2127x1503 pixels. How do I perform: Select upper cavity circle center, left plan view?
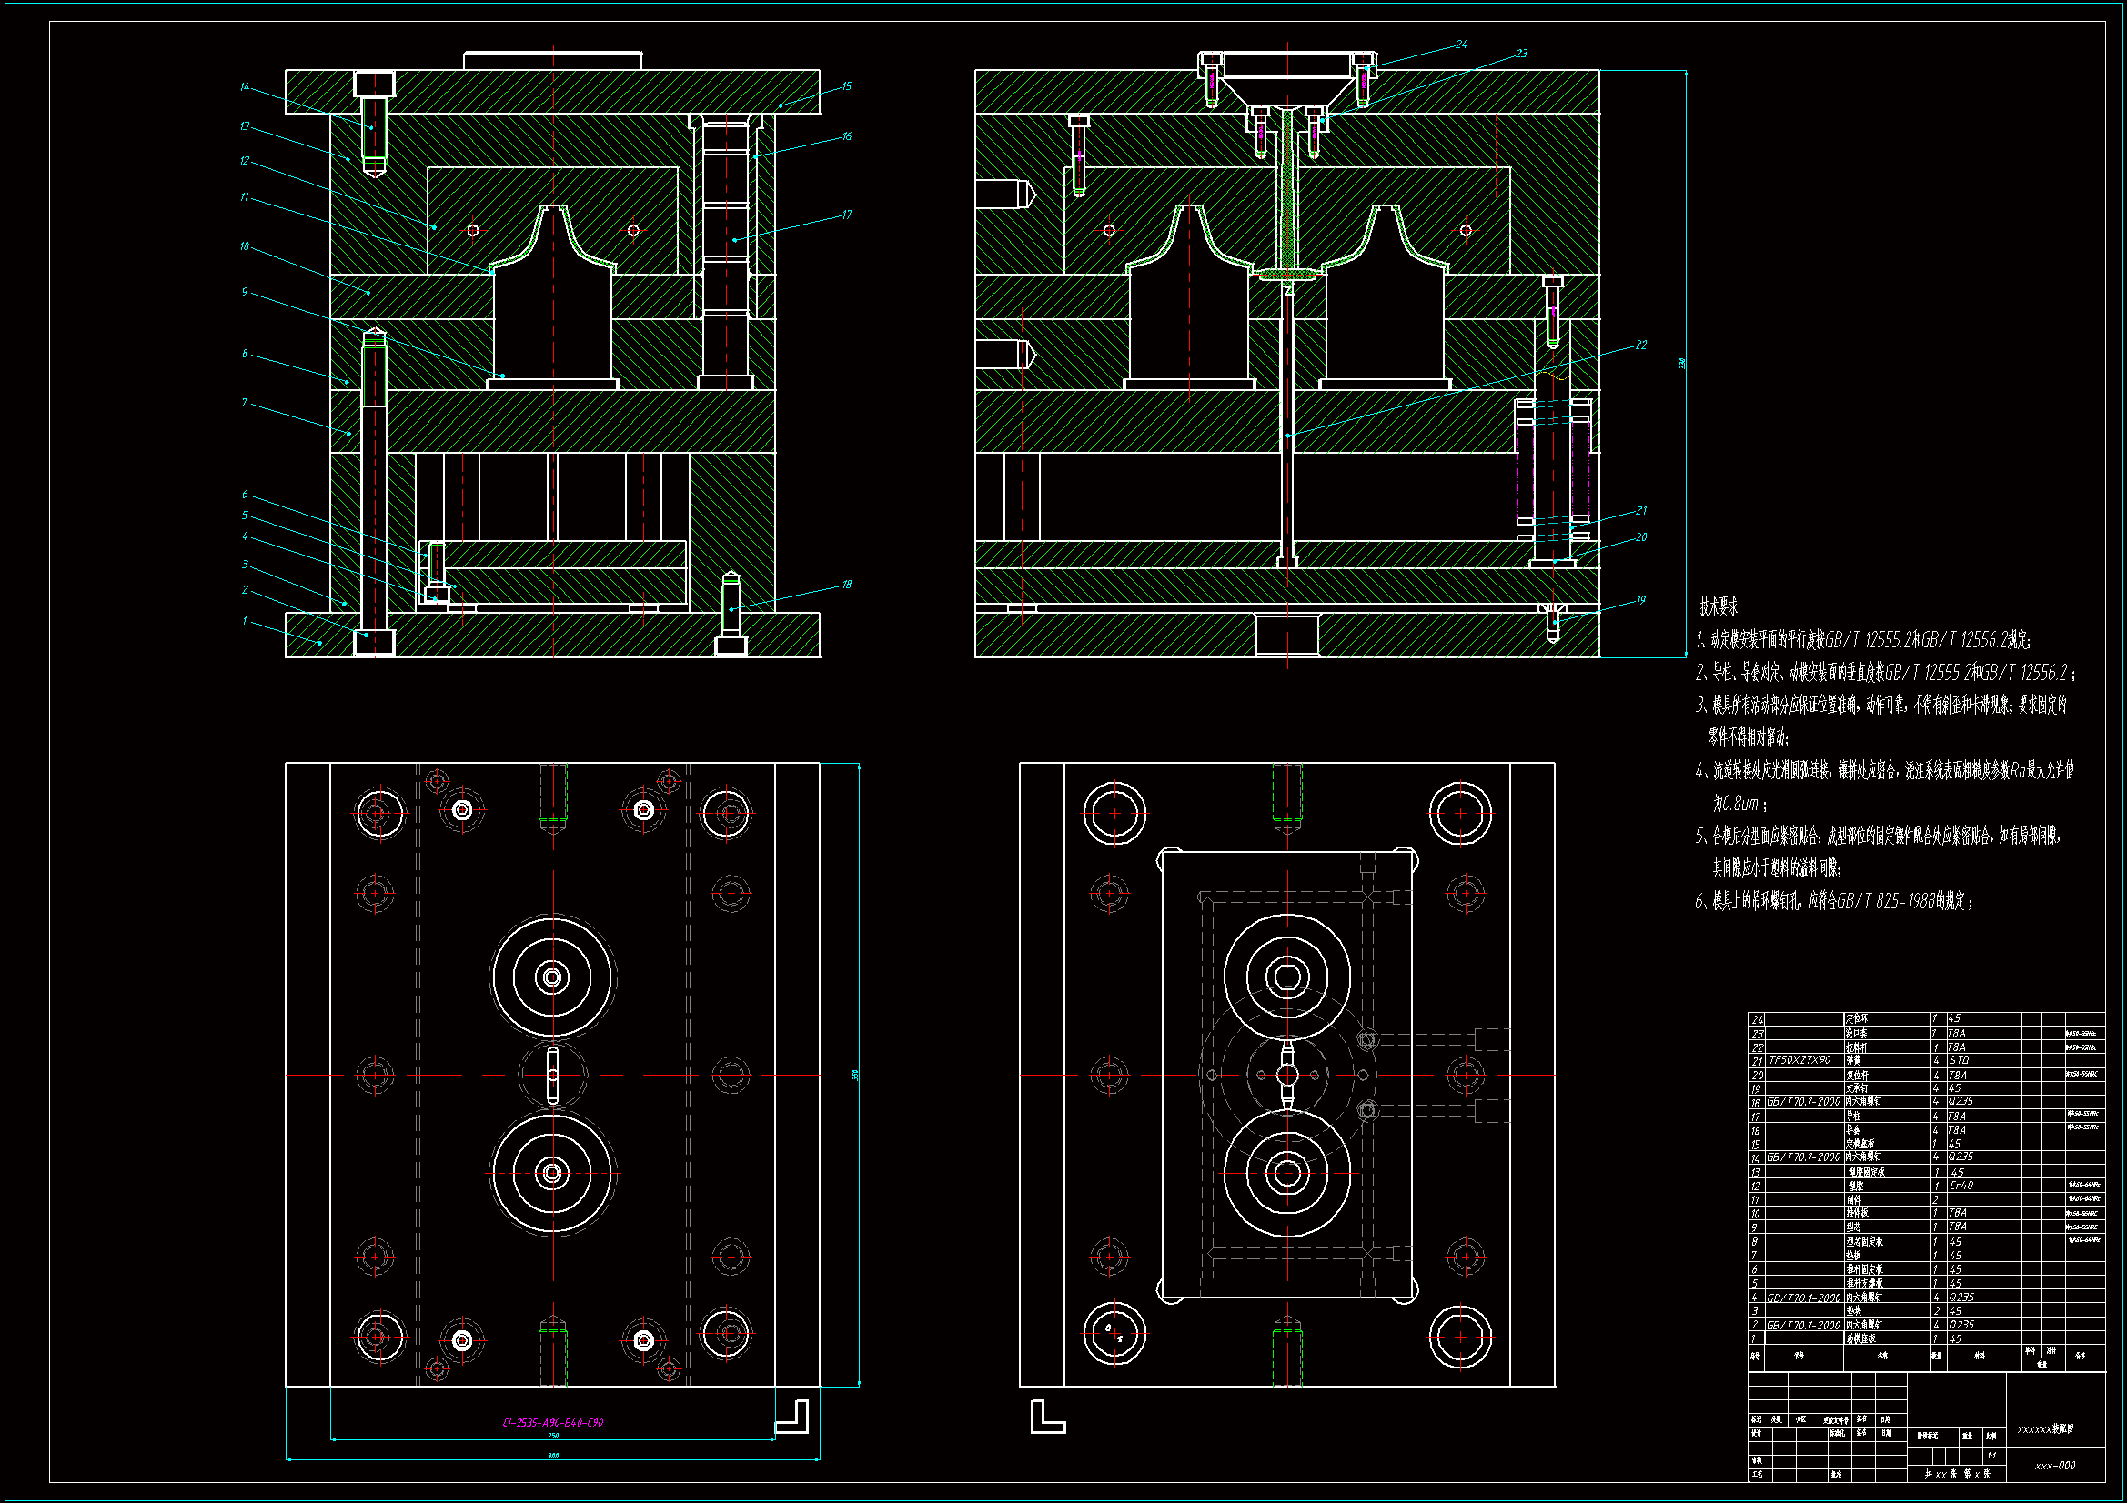[x=553, y=977]
